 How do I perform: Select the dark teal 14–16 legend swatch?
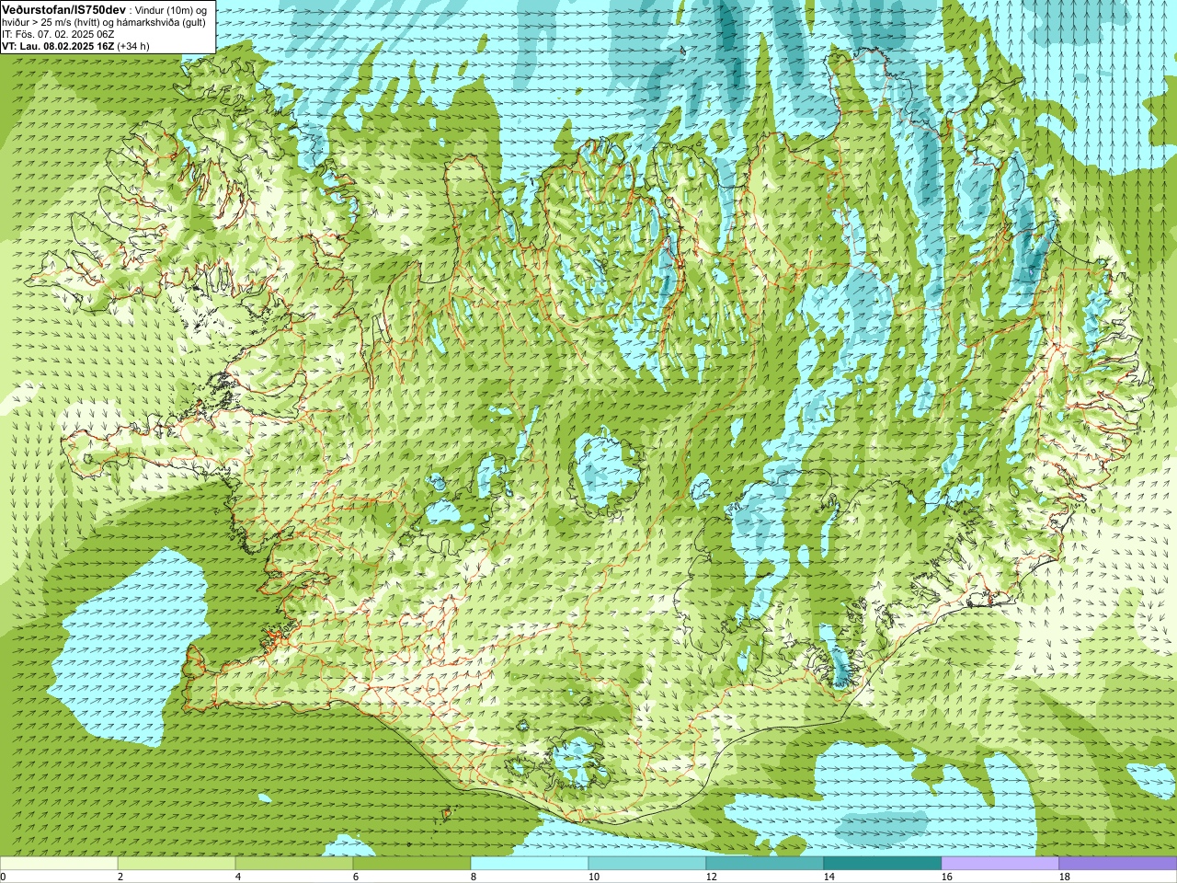pyautogui.click(x=883, y=864)
